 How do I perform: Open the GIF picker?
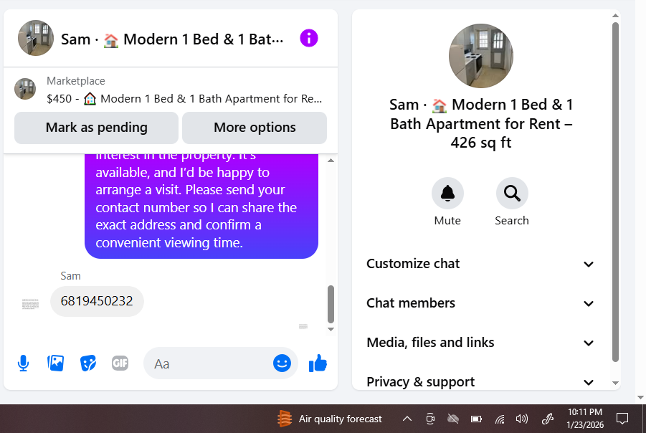[x=120, y=363]
